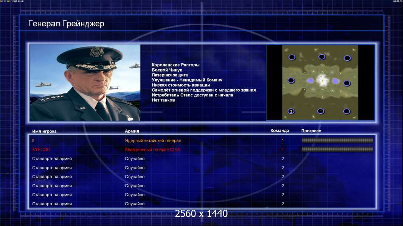Click 'Низкая стоимость авиации' line

(181, 85)
